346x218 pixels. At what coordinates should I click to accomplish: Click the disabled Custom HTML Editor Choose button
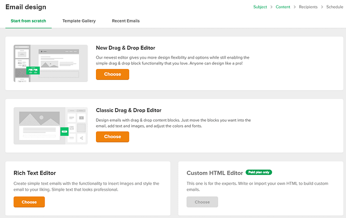[202, 202]
